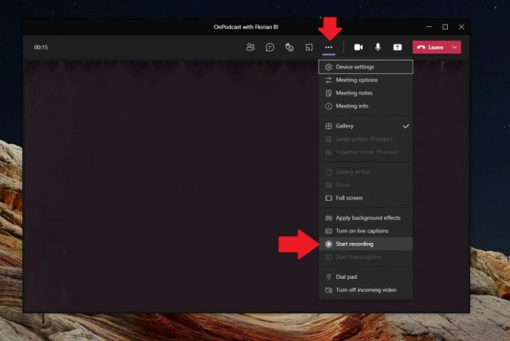The height and width of the screenshot is (341, 510).
Task: Open Meeting info
Action: pyautogui.click(x=366, y=106)
